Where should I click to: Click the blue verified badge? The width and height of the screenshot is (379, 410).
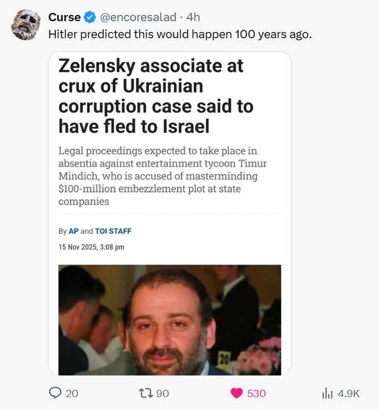click(89, 17)
